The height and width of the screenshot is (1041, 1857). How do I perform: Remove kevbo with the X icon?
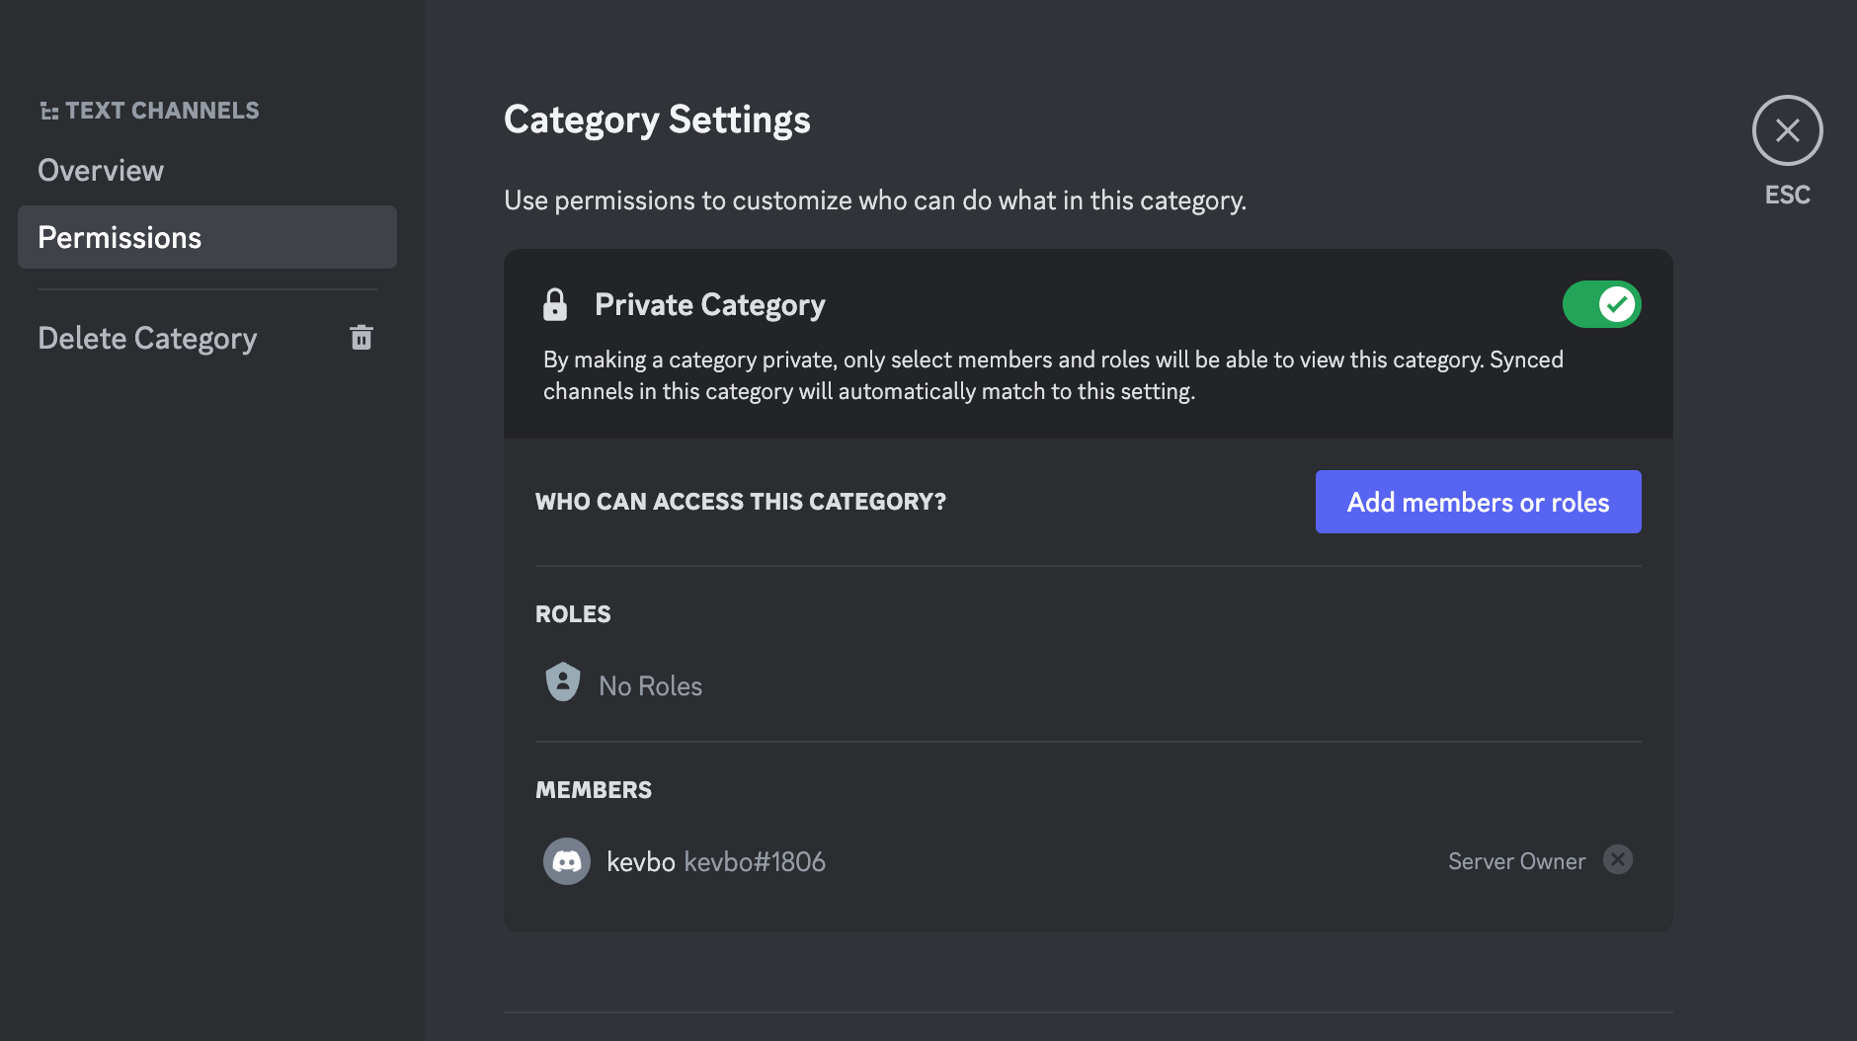1618,859
